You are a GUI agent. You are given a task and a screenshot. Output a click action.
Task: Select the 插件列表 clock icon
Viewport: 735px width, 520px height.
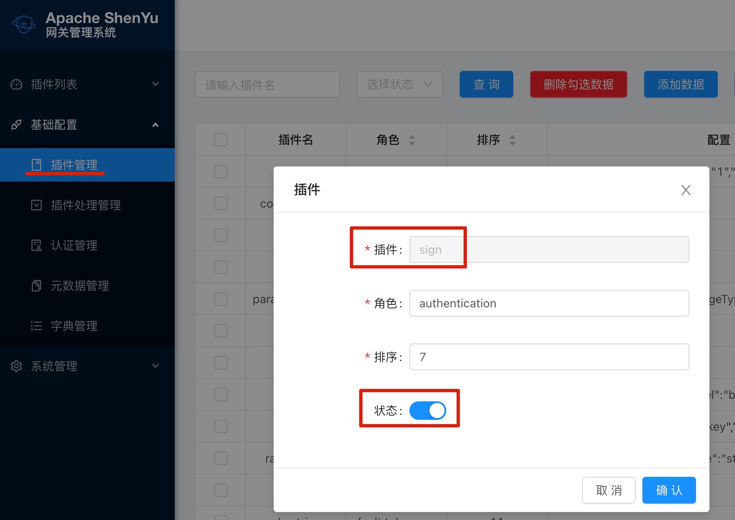point(16,84)
